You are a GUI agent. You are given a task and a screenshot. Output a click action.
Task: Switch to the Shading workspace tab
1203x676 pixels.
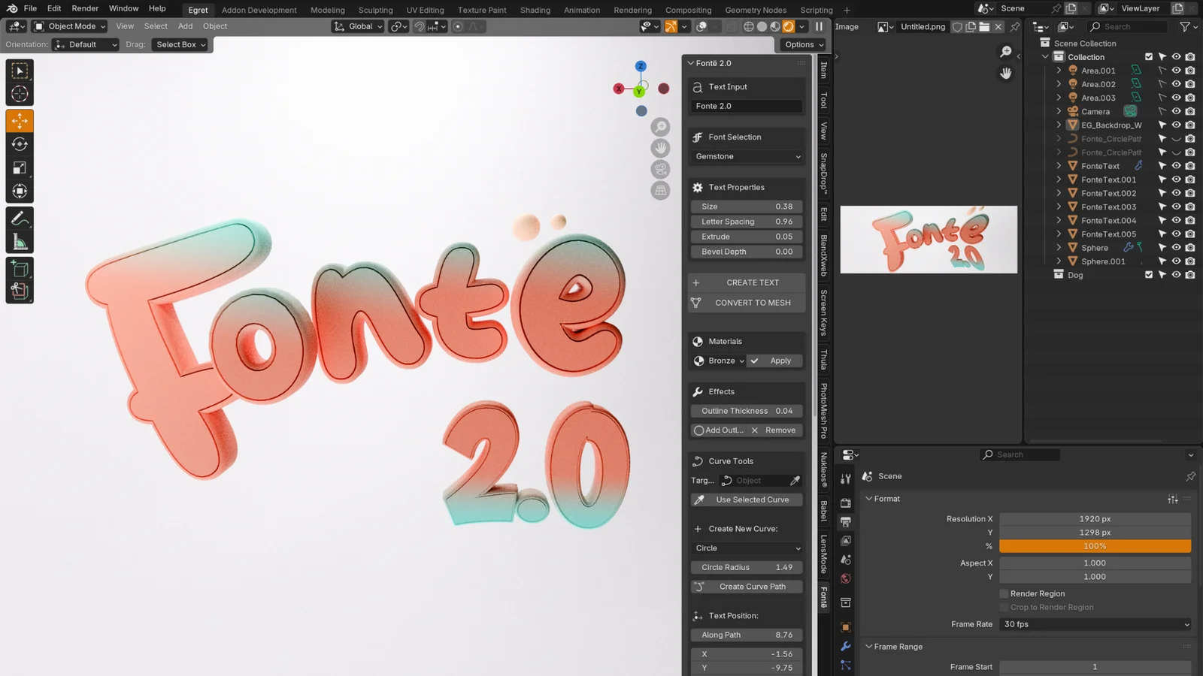(535, 10)
